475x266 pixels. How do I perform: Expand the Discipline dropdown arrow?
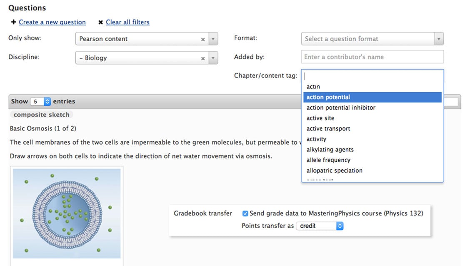click(213, 58)
